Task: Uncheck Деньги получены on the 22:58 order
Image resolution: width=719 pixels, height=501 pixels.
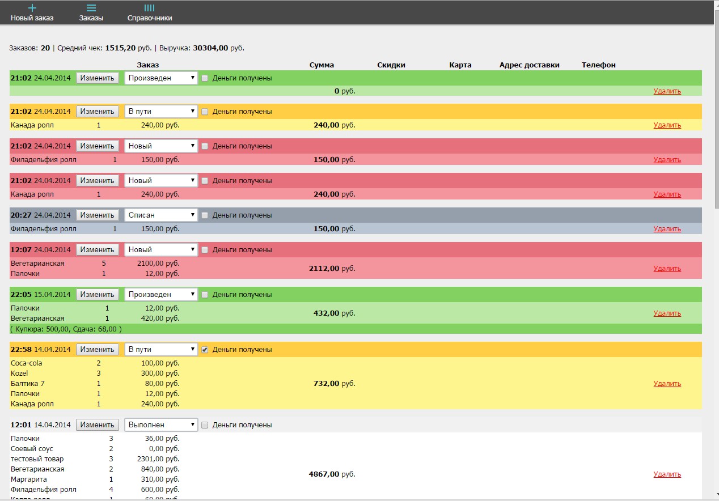Action: tap(205, 350)
